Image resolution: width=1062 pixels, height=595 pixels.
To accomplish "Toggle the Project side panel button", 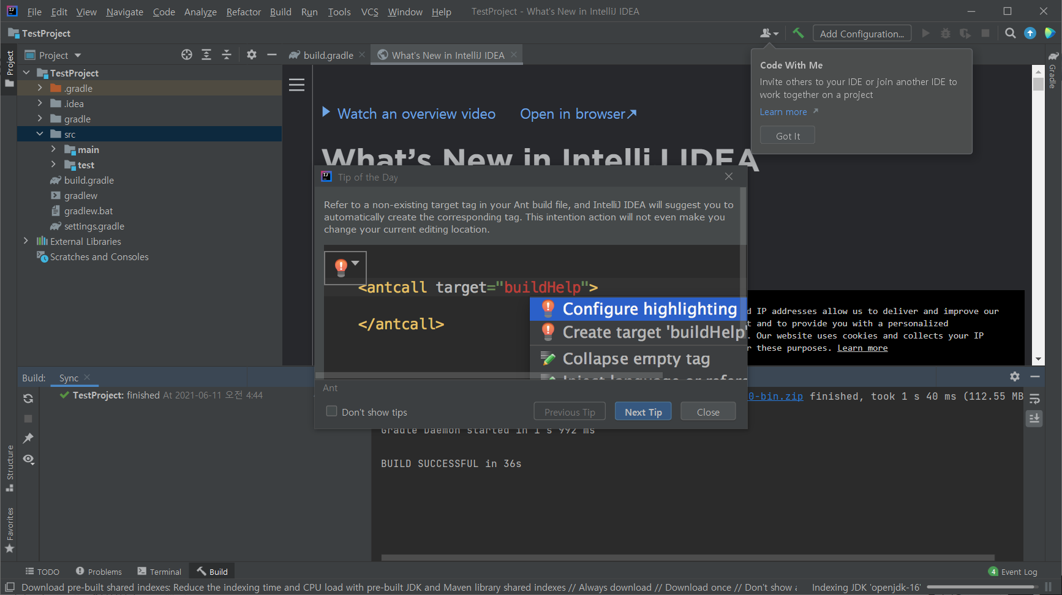I will pos(10,69).
